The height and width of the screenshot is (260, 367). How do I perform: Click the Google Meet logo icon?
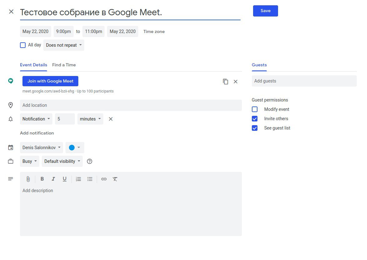coord(11,81)
